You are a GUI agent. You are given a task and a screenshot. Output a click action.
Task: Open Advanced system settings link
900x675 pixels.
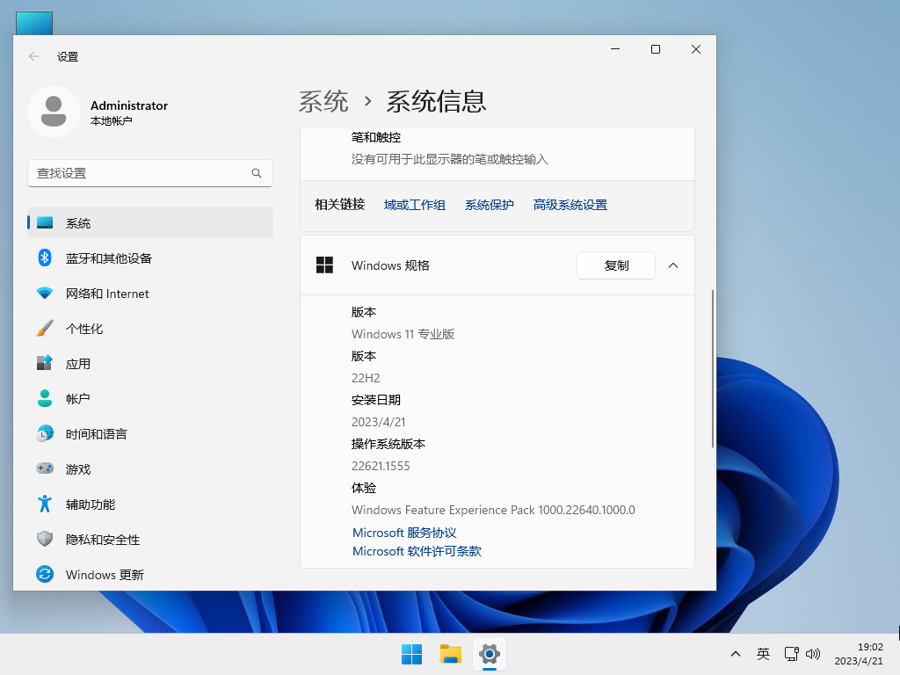(570, 204)
